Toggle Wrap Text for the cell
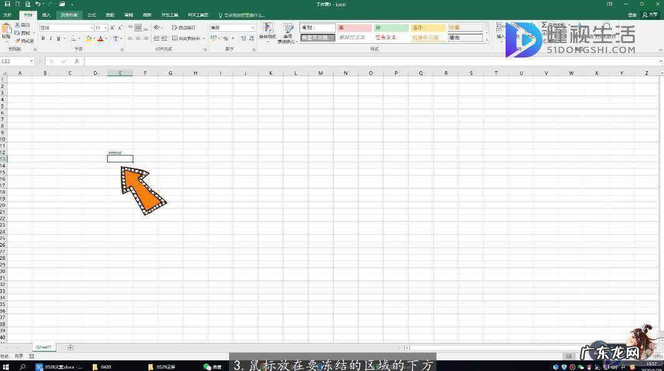Screen dimensions: 664x371 [x=175, y=27]
